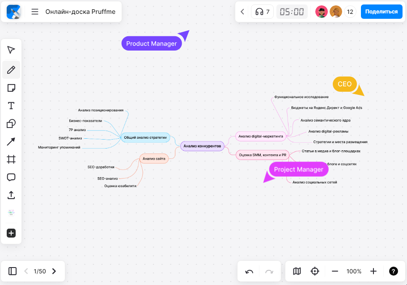Open the comment tool
This screenshot has width=407, height=285.
(11, 177)
